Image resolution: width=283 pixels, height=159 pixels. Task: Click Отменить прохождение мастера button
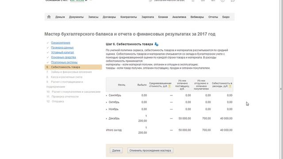click(150, 151)
